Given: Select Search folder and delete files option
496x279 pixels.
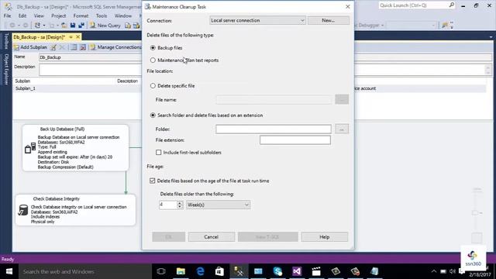Looking at the screenshot, I should tap(153, 115).
